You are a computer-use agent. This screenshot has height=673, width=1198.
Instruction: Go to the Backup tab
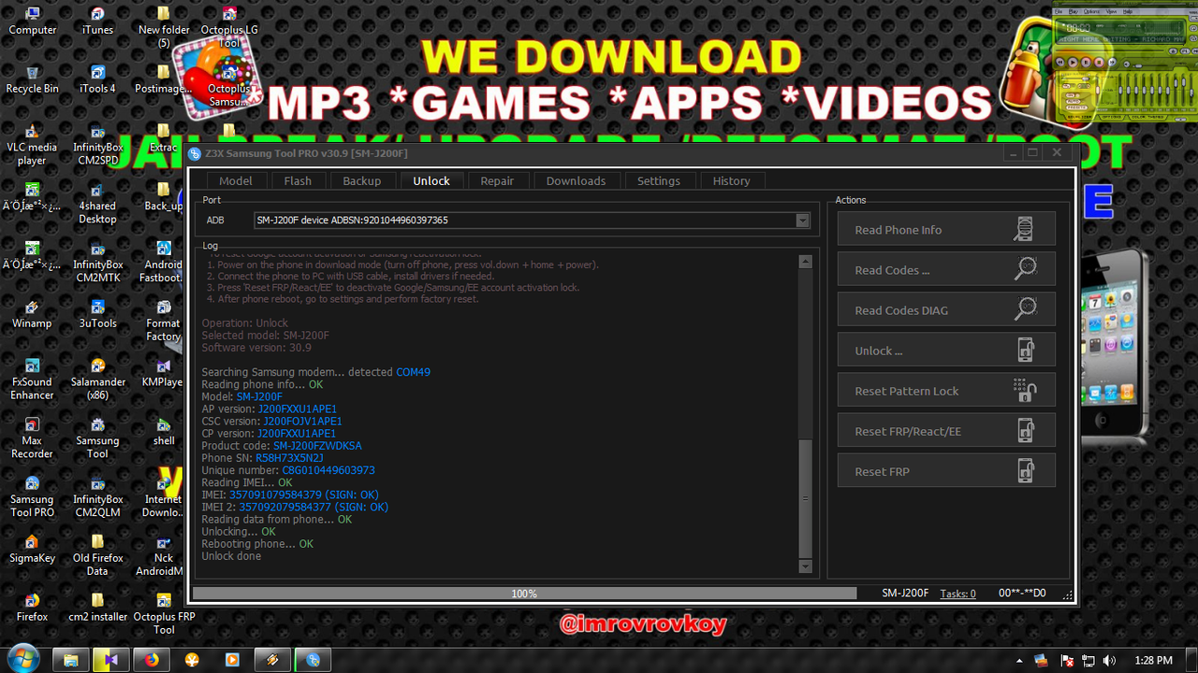pos(361,180)
